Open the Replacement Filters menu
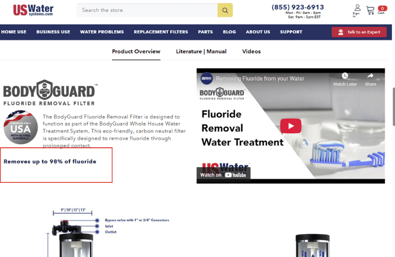Image resolution: width=395 pixels, height=257 pixels. [x=161, y=32]
